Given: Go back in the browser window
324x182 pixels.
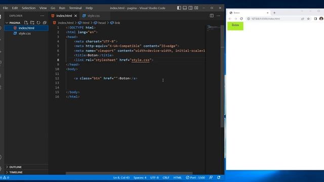Looking at the screenshot, I should point(230,19).
